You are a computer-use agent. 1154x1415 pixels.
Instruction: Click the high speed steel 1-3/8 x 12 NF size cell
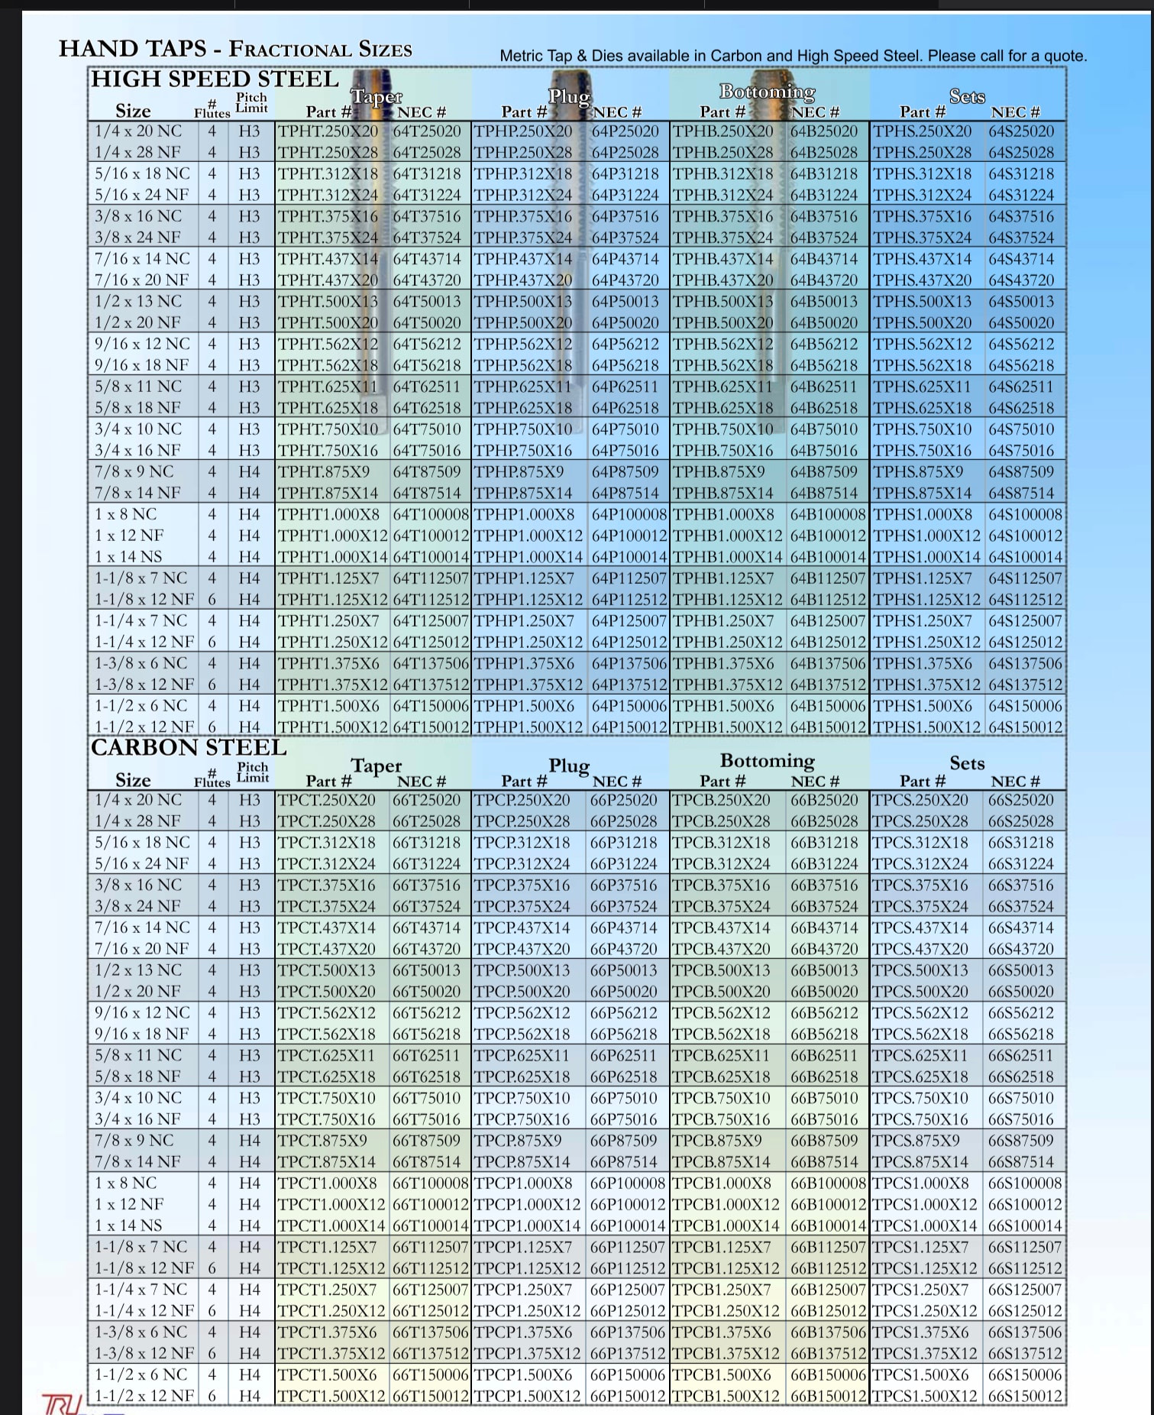(x=144, y=685)
